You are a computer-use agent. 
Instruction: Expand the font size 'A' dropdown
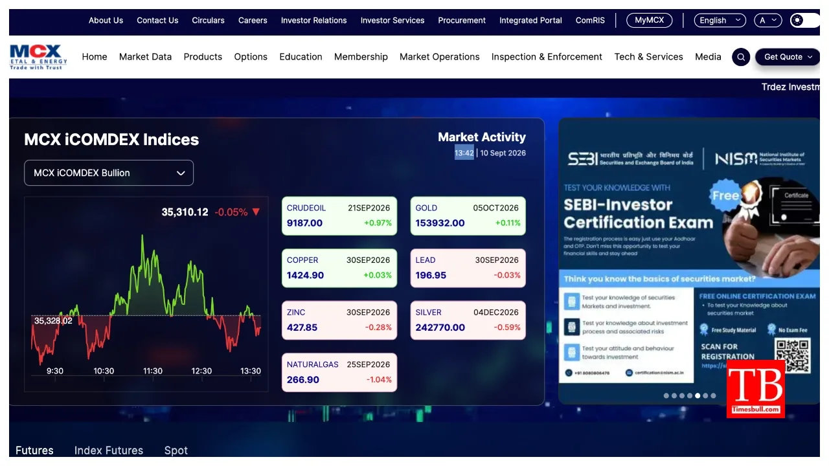tap(768, 20)
